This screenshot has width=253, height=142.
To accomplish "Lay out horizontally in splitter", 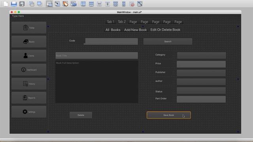I will [x=99, y=4].
